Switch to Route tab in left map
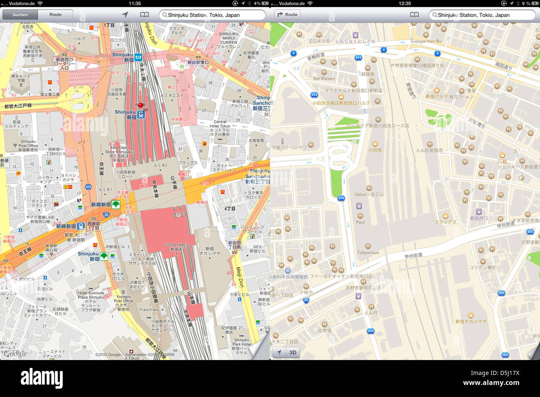The height and width of the screenshot is (397, 540). click(55, 15)
